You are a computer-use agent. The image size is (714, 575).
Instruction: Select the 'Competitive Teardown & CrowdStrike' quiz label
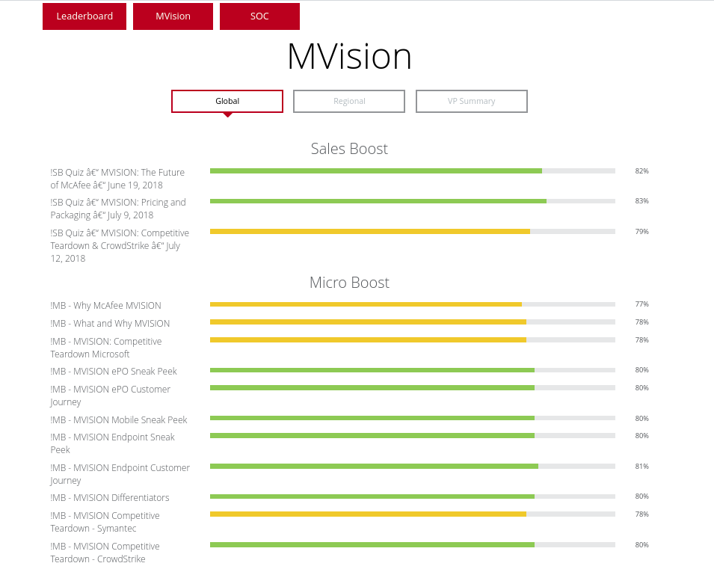[120, 246]
